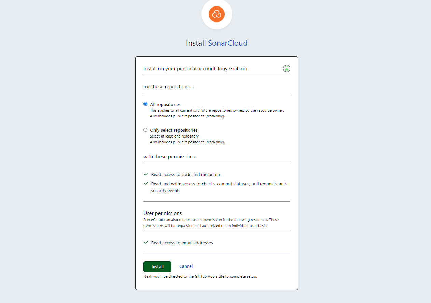The image size is (431, 303).
Task: Click the "with these permissions:" heading
Action: [169, 157]
